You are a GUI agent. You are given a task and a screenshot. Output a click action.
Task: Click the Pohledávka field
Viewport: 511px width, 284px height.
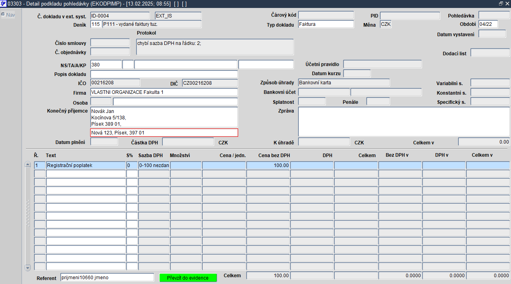click(x=494, y=15)
